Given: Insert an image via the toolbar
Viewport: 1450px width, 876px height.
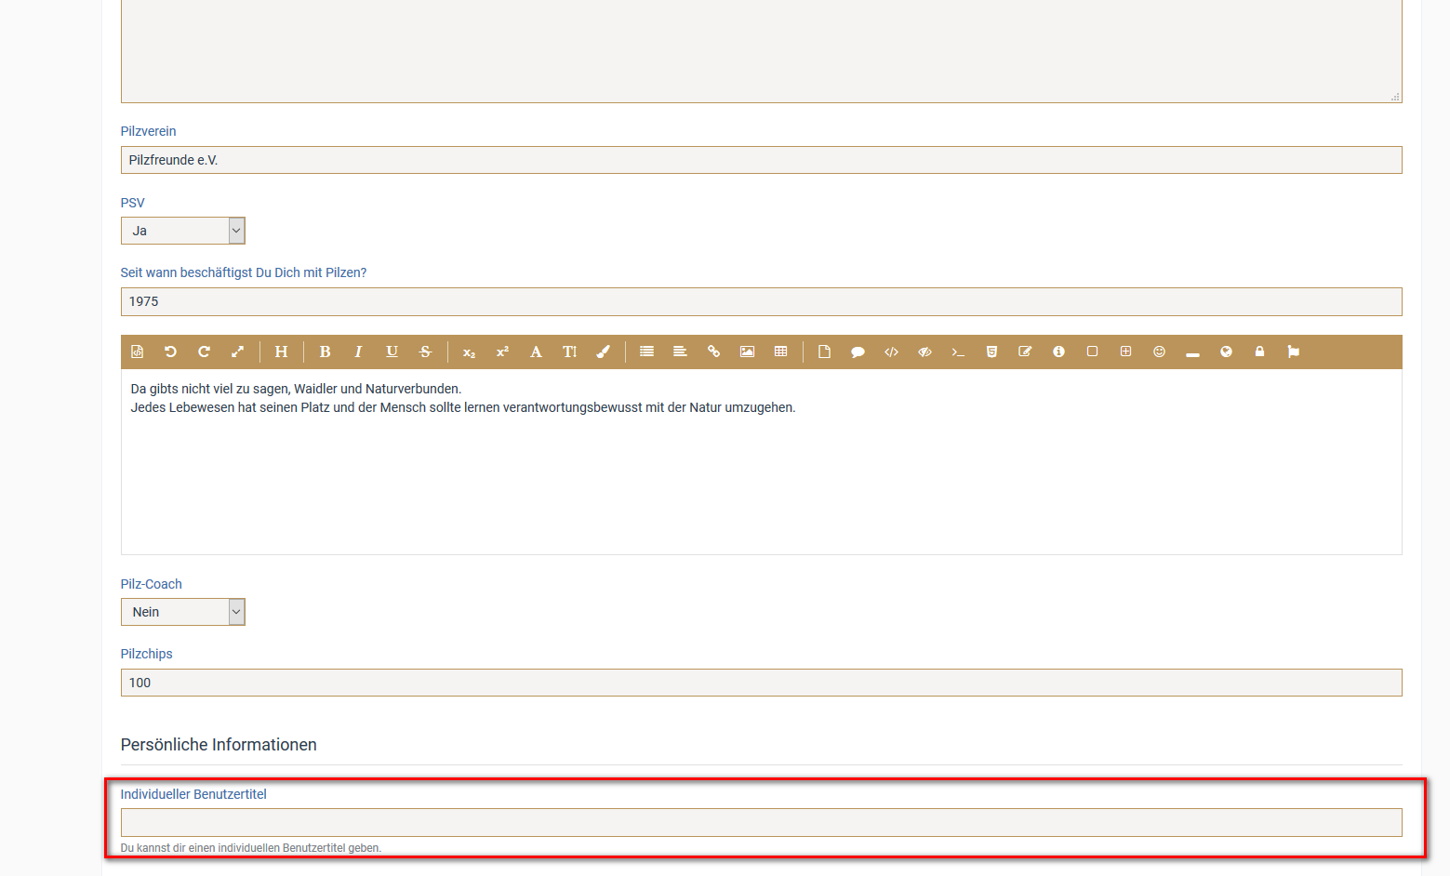Looking at the screenshot, I should click(x=747, y=352).
